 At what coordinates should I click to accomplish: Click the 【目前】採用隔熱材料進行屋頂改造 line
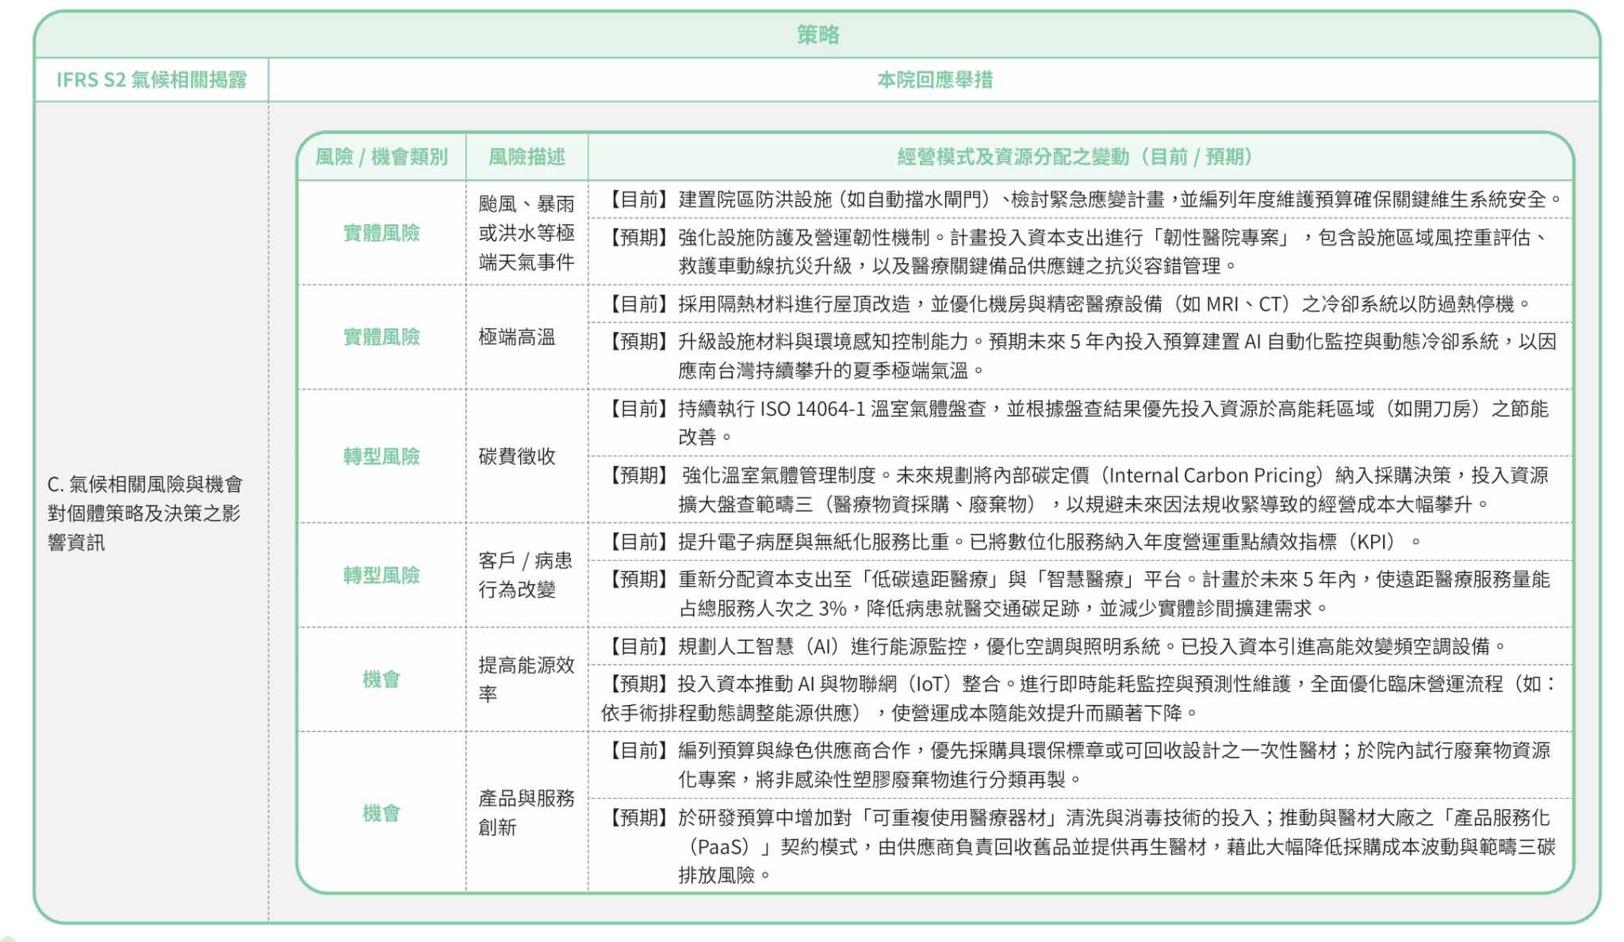click(1066, 303)
